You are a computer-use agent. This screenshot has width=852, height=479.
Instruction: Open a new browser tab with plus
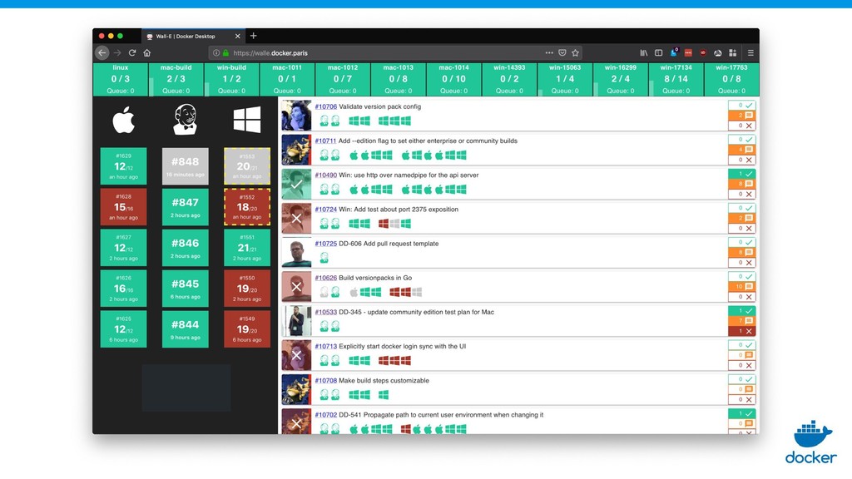(x=253, y=36)
